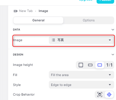Collapse the DESIGN section chevron
The height and width of the screenshot is (100, 116).
click(x=113, y=55)
